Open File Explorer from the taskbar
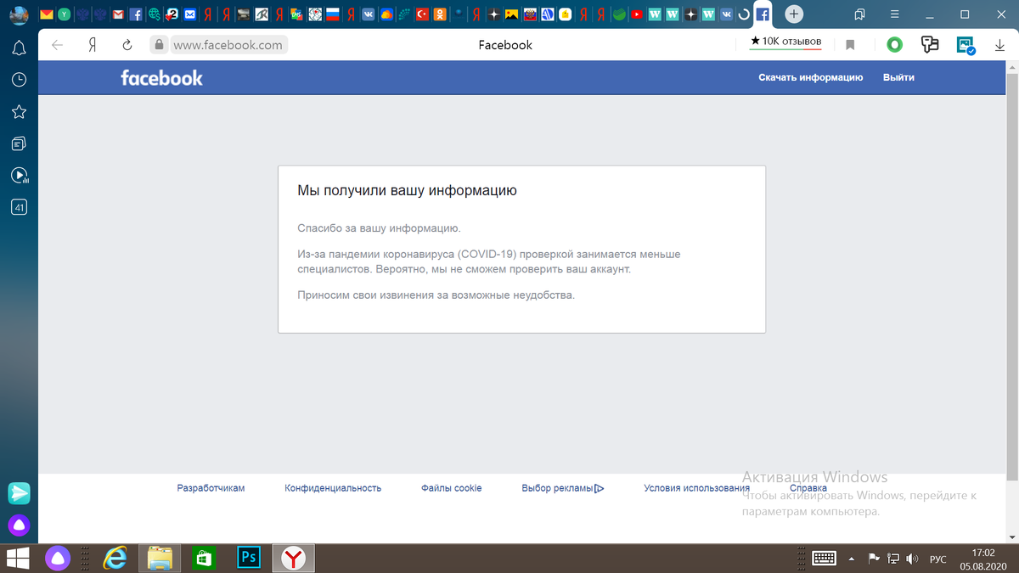1019x573 pixels. 160,558
